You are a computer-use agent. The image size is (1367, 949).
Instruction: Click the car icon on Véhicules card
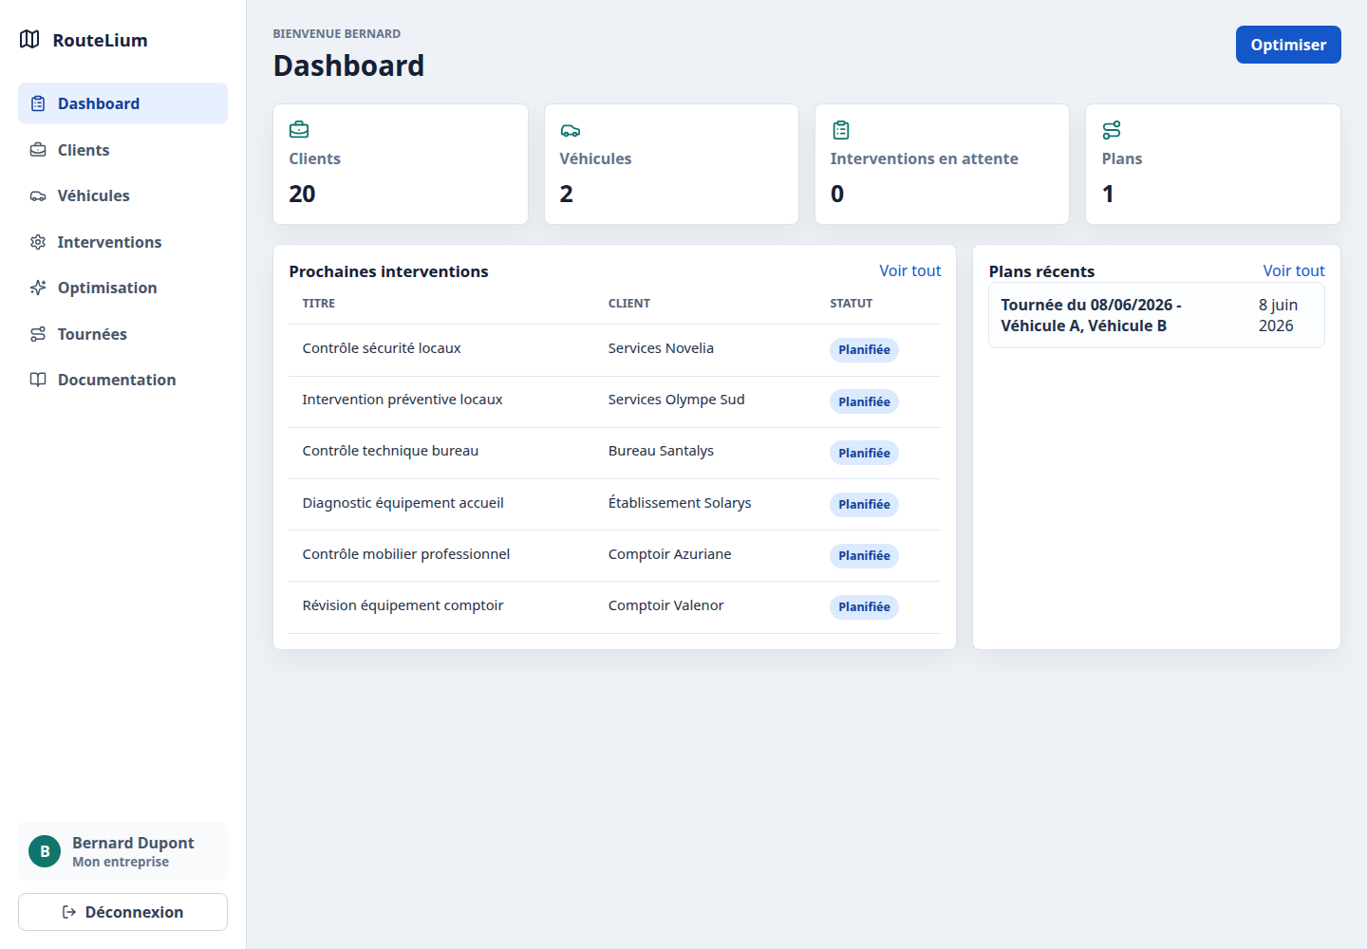(570, 130)
